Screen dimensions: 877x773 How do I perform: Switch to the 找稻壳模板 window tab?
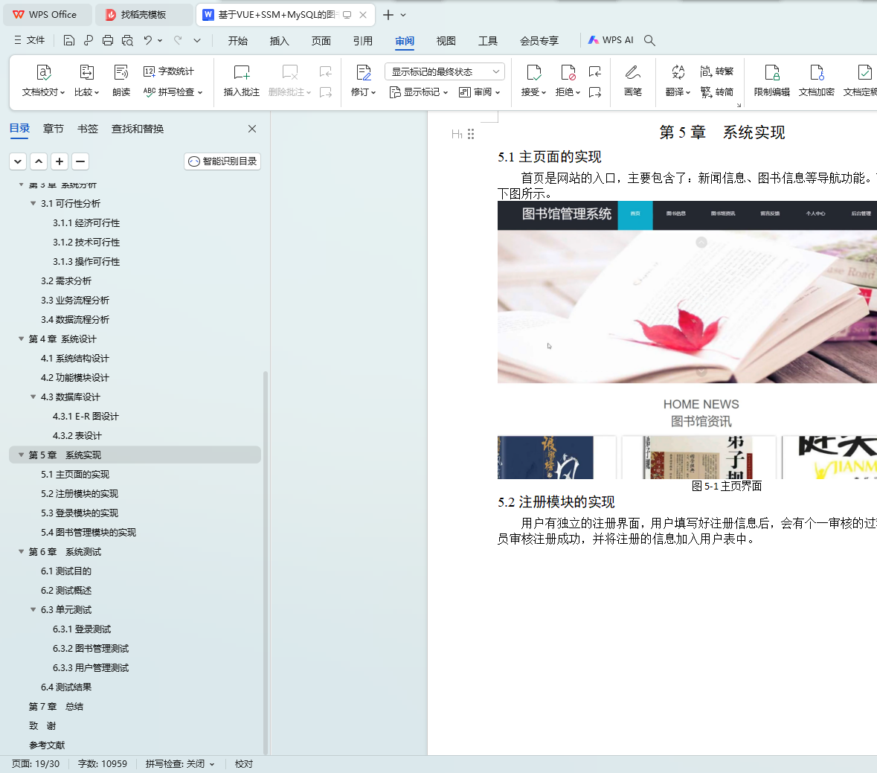click(144, 15)
